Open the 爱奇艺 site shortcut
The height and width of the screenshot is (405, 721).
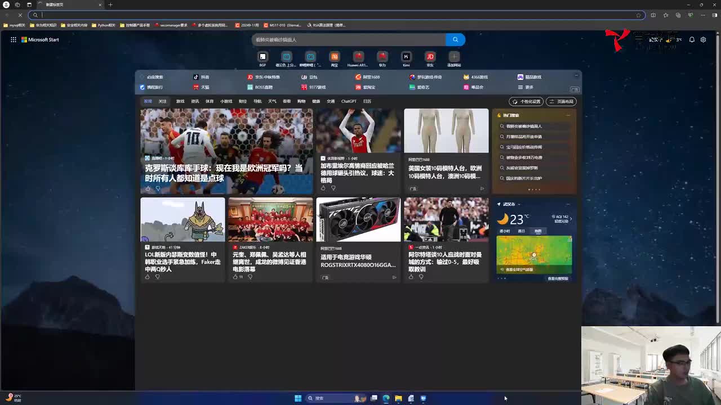coord(420,87)
